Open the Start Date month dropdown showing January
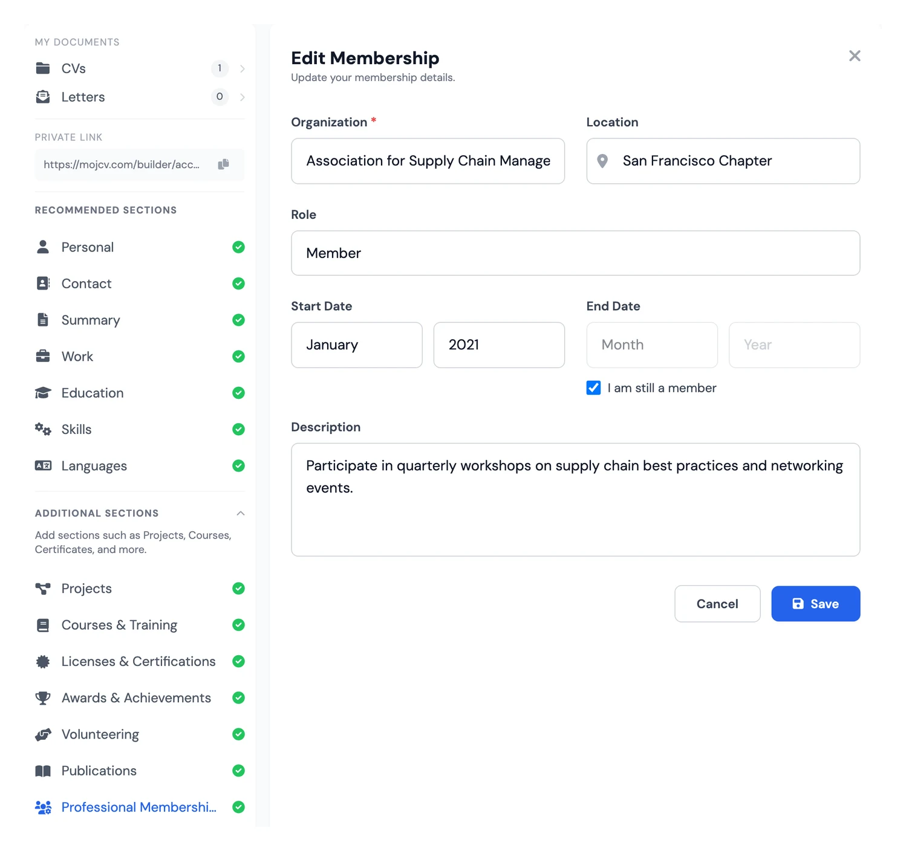The height and width of the screenshot is (851, 906). click(357, 345)
